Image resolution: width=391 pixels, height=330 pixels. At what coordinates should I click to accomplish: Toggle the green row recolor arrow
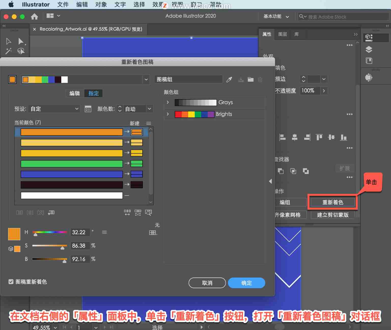tap(127, 163)
